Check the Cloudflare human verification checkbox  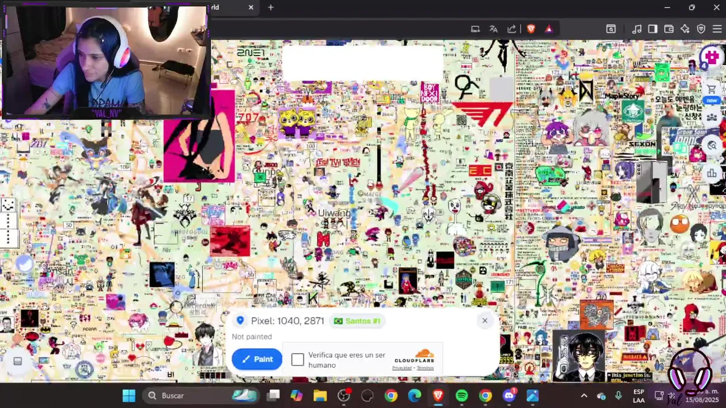click(298, 360)
